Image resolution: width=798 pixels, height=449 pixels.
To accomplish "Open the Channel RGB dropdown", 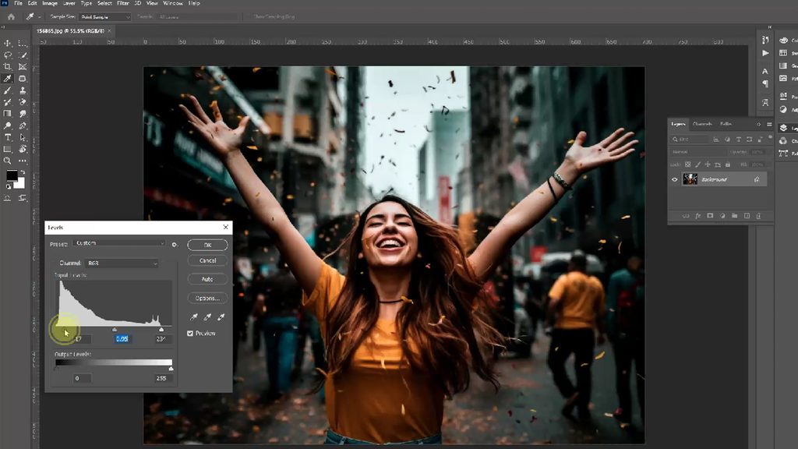I will [x=122, y=263].
